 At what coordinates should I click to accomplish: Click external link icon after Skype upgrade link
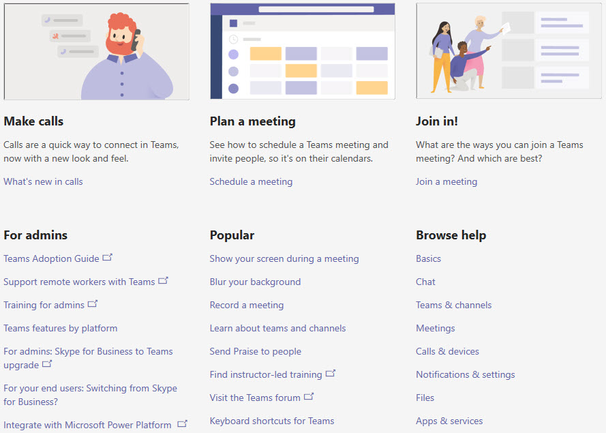[47, 364]
